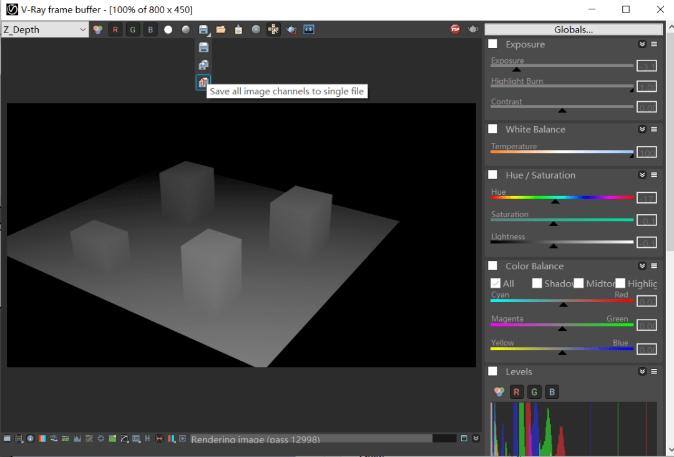Click the Hue slider track
This screenshot has width=674, height=457.
(x=562, y=197)
